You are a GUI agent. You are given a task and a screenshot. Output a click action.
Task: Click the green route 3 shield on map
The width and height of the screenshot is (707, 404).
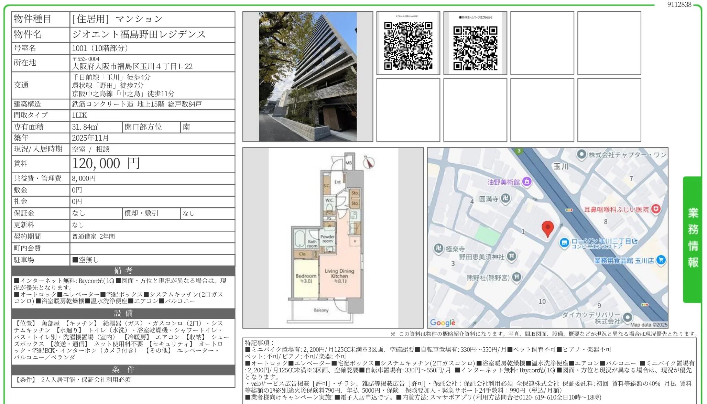click(x=519, y=151)
